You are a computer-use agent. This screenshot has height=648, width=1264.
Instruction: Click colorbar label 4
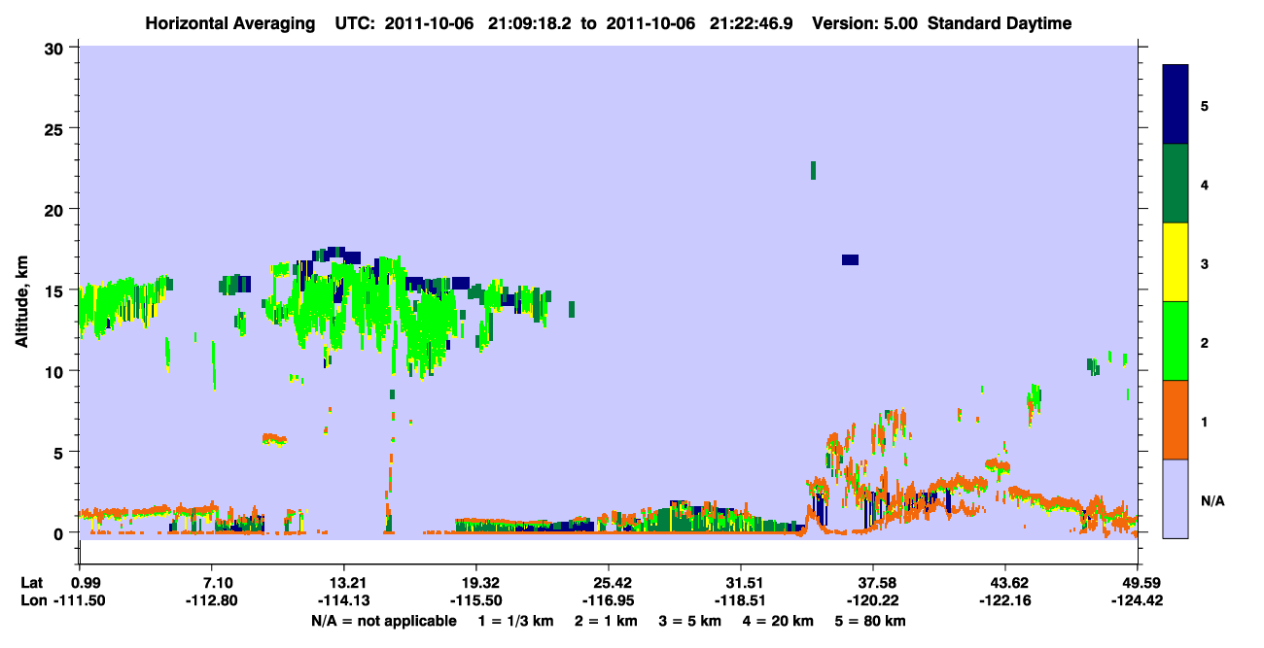pos(1205,184)
